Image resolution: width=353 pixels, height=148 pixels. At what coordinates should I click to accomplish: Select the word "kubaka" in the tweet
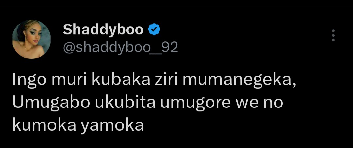pos(121,80)
